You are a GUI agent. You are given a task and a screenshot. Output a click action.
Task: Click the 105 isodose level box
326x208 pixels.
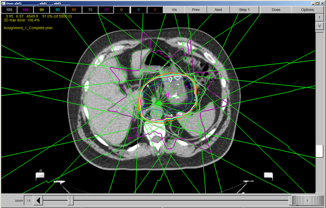click(x=10, y=9)
